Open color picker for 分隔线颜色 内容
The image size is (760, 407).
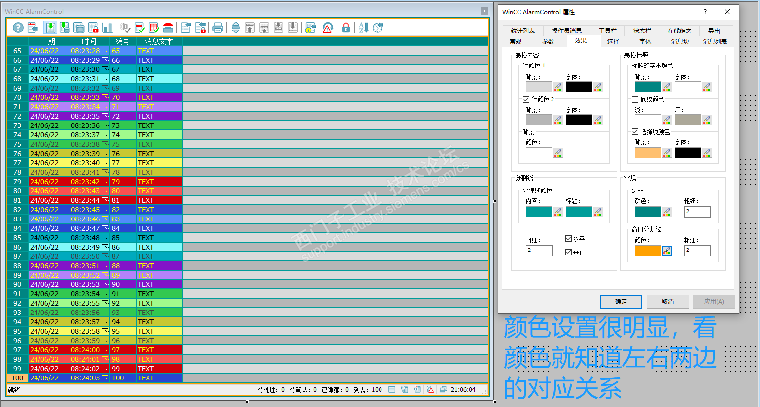click(x=558, y=212)
